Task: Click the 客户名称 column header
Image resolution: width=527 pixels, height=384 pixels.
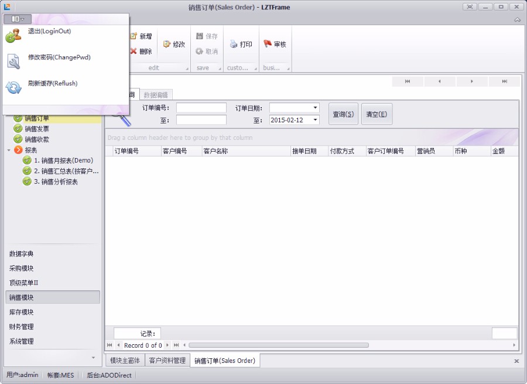Action: [246, 151]
